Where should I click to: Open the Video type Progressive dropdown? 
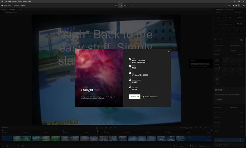[236, 50]
